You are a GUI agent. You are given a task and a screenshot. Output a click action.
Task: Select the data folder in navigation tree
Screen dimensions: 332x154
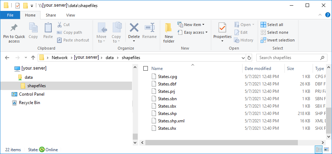[x=29, y=77]
